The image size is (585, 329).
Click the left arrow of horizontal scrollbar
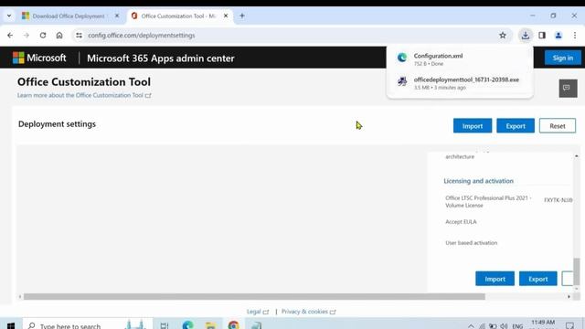coord(20,296)
